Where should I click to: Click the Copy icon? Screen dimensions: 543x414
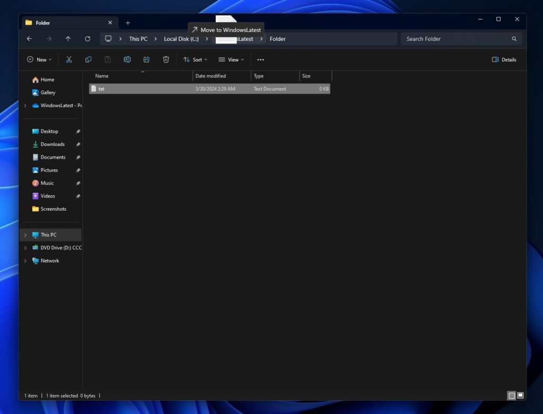[89, 59]
